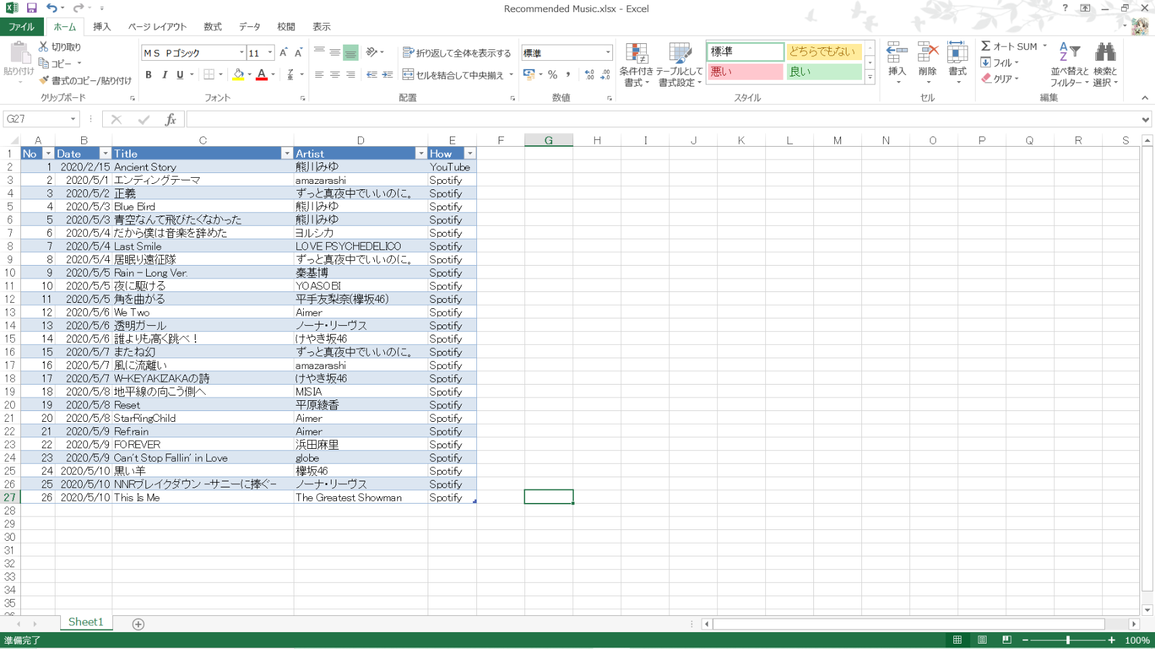1155x649 pixels.
Task: Click the AutoSum sigma icon
Action: pyautogui.click(x=986, y=46)
